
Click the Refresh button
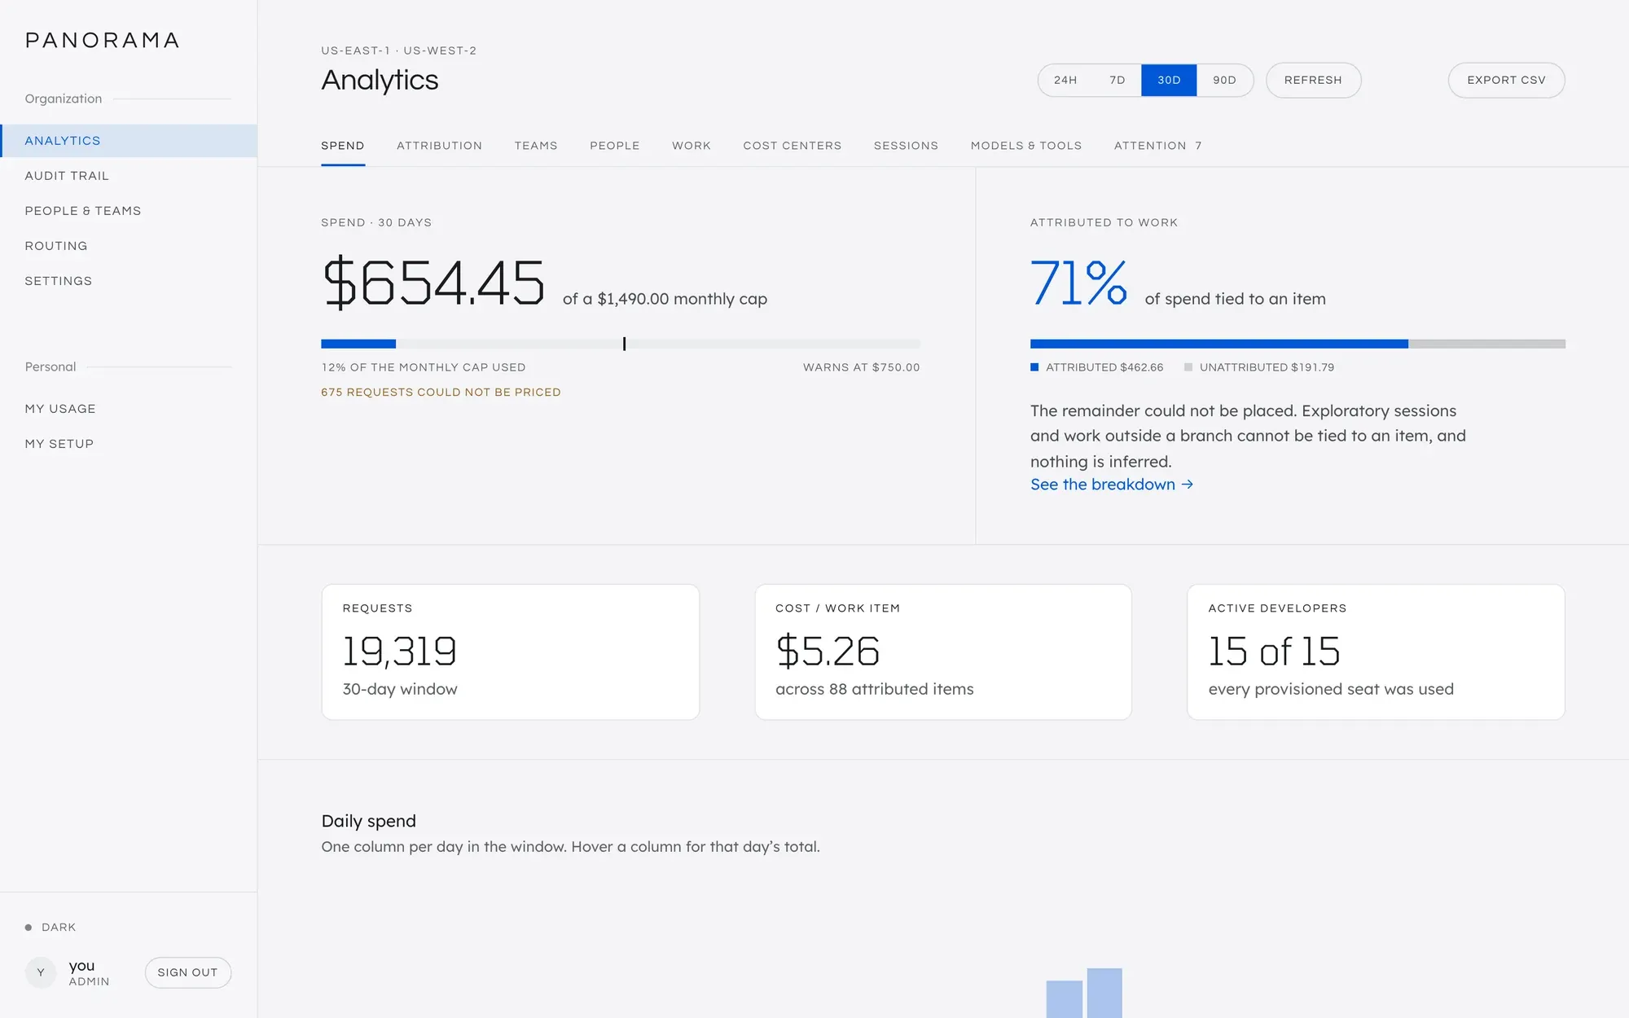coord(1313,80)
